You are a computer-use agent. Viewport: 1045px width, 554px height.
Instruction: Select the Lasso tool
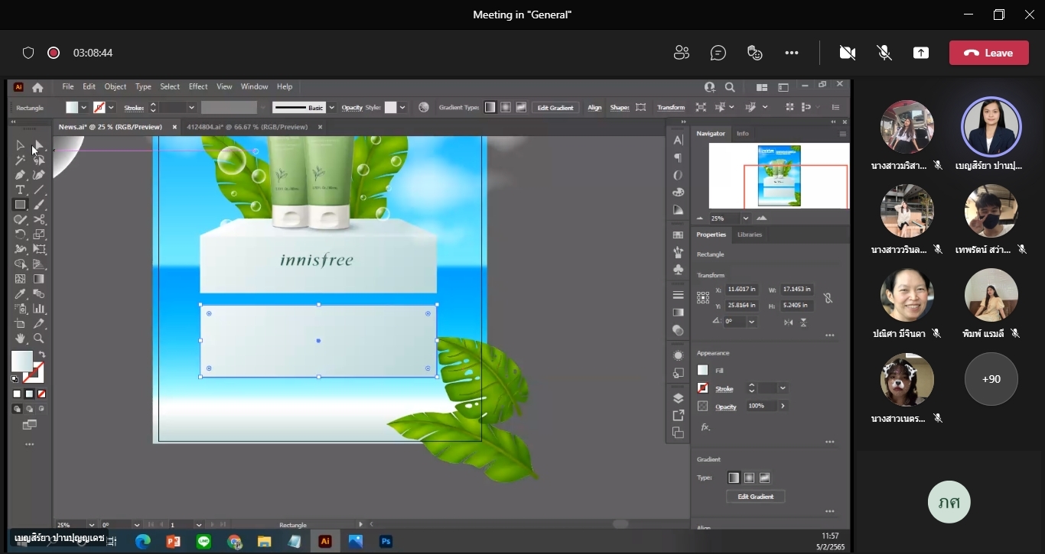click(39, 160)
